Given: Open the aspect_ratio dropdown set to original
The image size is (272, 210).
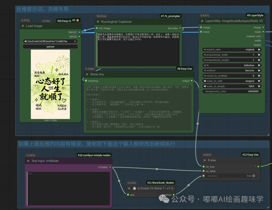Looking at the screenshot, I should coord(232,50).
